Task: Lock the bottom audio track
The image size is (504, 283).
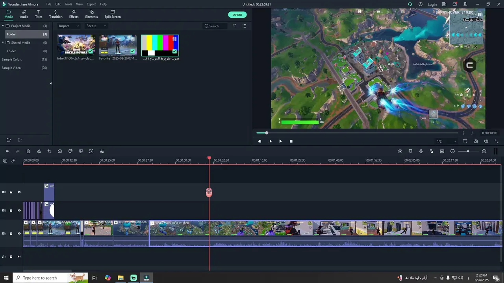Action: pyautogui.click(x=11, y=257)
